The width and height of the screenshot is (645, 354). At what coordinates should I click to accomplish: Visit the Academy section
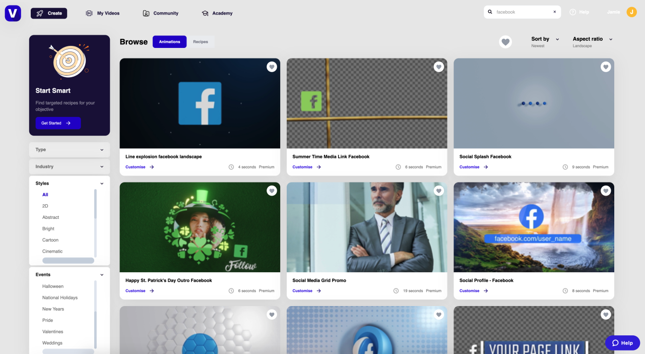pyautogui.click(x=217, y=13)
